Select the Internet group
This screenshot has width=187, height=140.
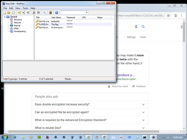pyautogui.click(x=17, y=26)
